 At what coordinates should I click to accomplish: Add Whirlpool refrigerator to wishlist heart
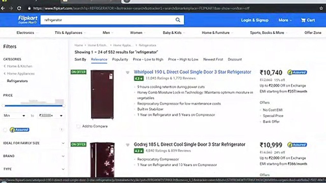click(x=128, y=72)
